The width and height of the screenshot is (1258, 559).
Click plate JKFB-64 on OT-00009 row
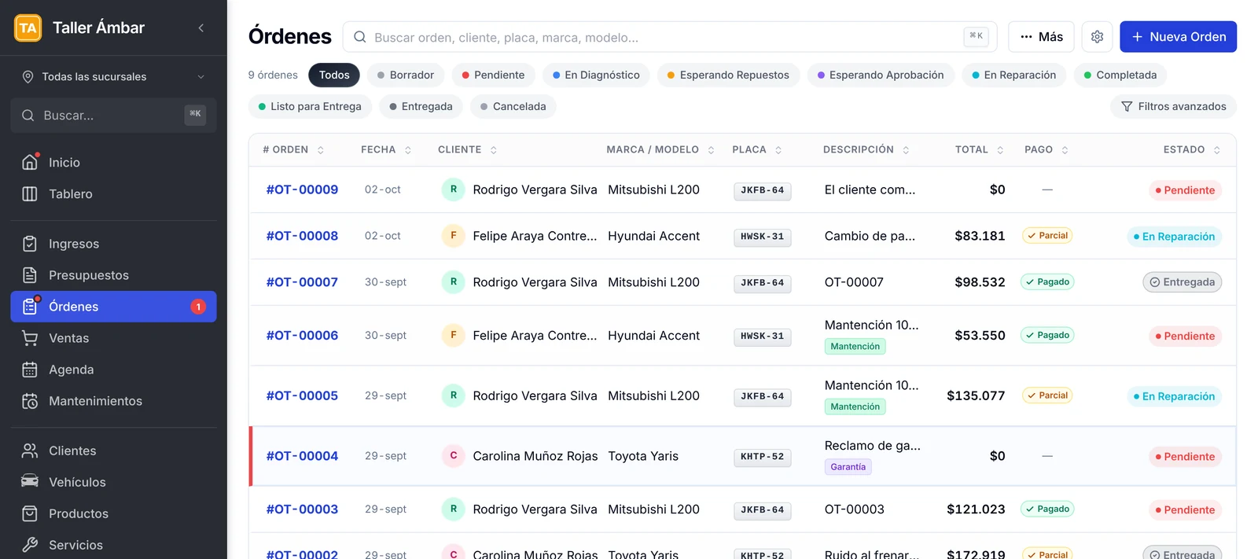[x=763, y=190]
